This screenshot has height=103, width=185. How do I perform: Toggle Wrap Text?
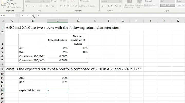(x=85, y=1)
